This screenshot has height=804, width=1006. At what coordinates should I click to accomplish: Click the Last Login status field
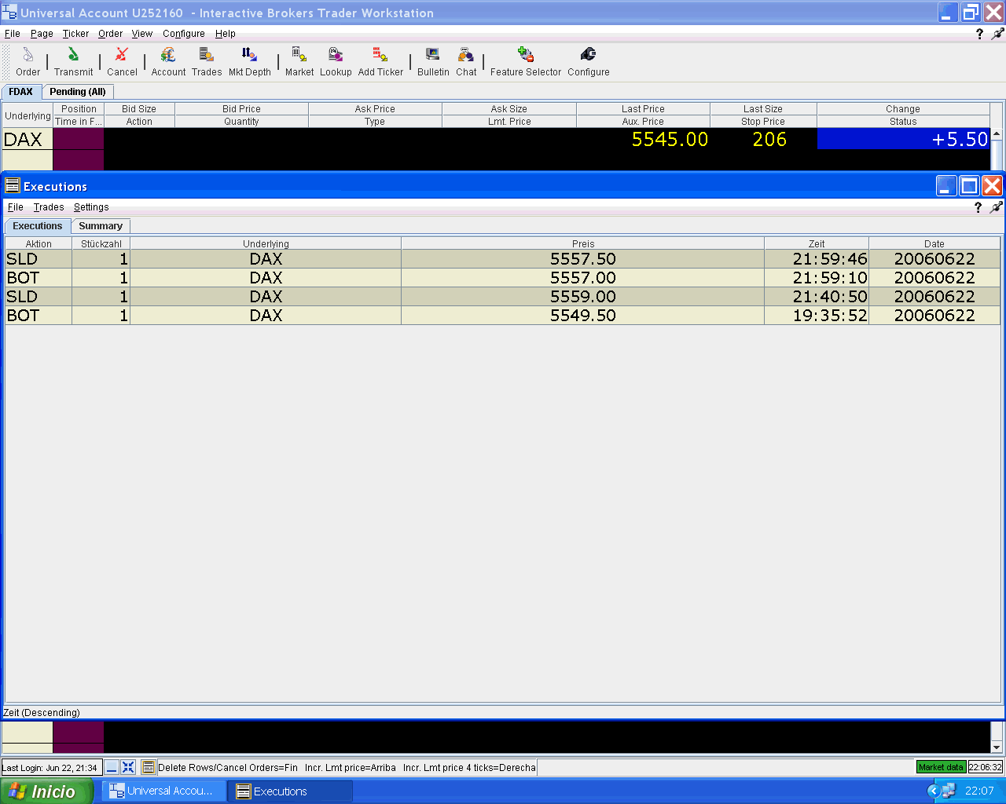tap(52, 768)
